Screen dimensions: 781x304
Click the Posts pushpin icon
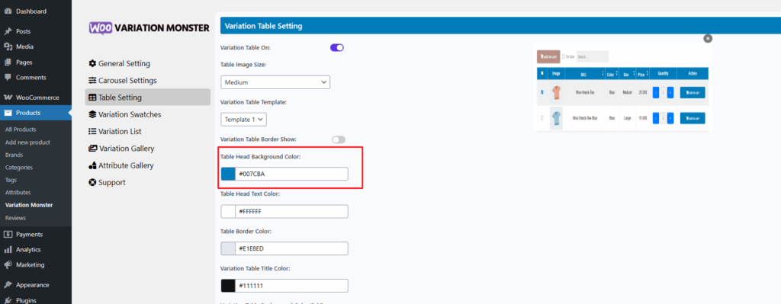pos(8,31)
